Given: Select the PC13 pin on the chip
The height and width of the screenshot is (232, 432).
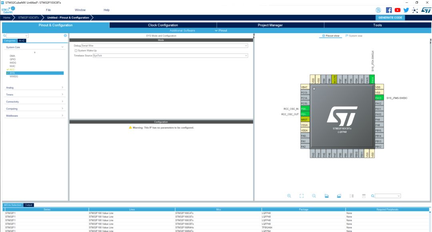Looking at the screenshot, I should click(x=305, y=93).
